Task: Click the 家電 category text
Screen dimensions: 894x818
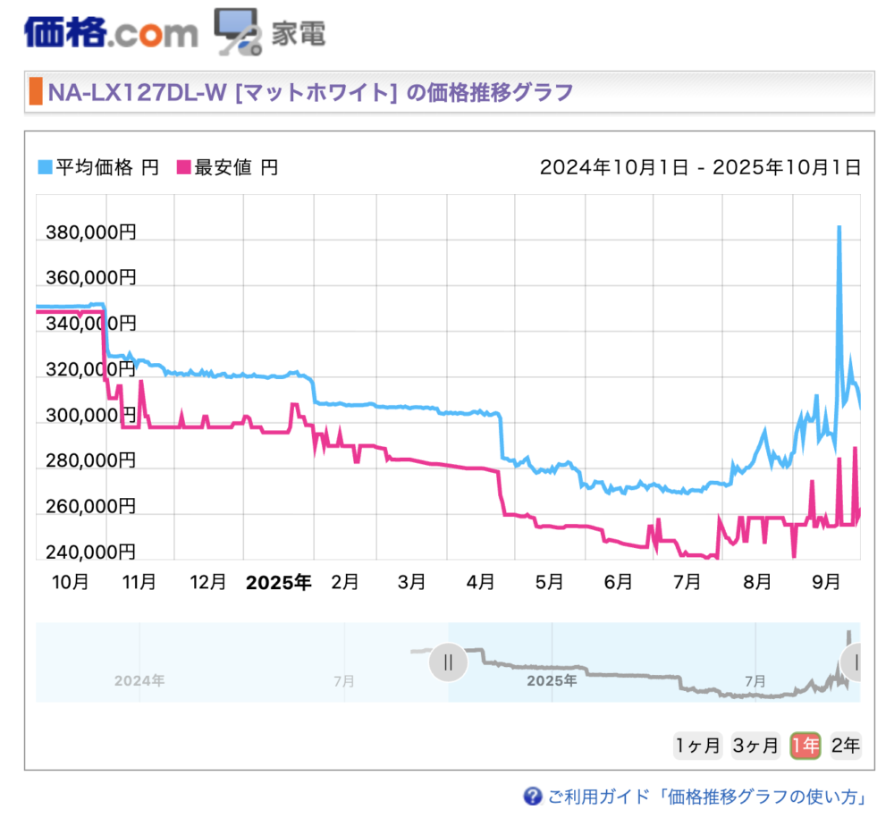Action: [x=299, y=34]
